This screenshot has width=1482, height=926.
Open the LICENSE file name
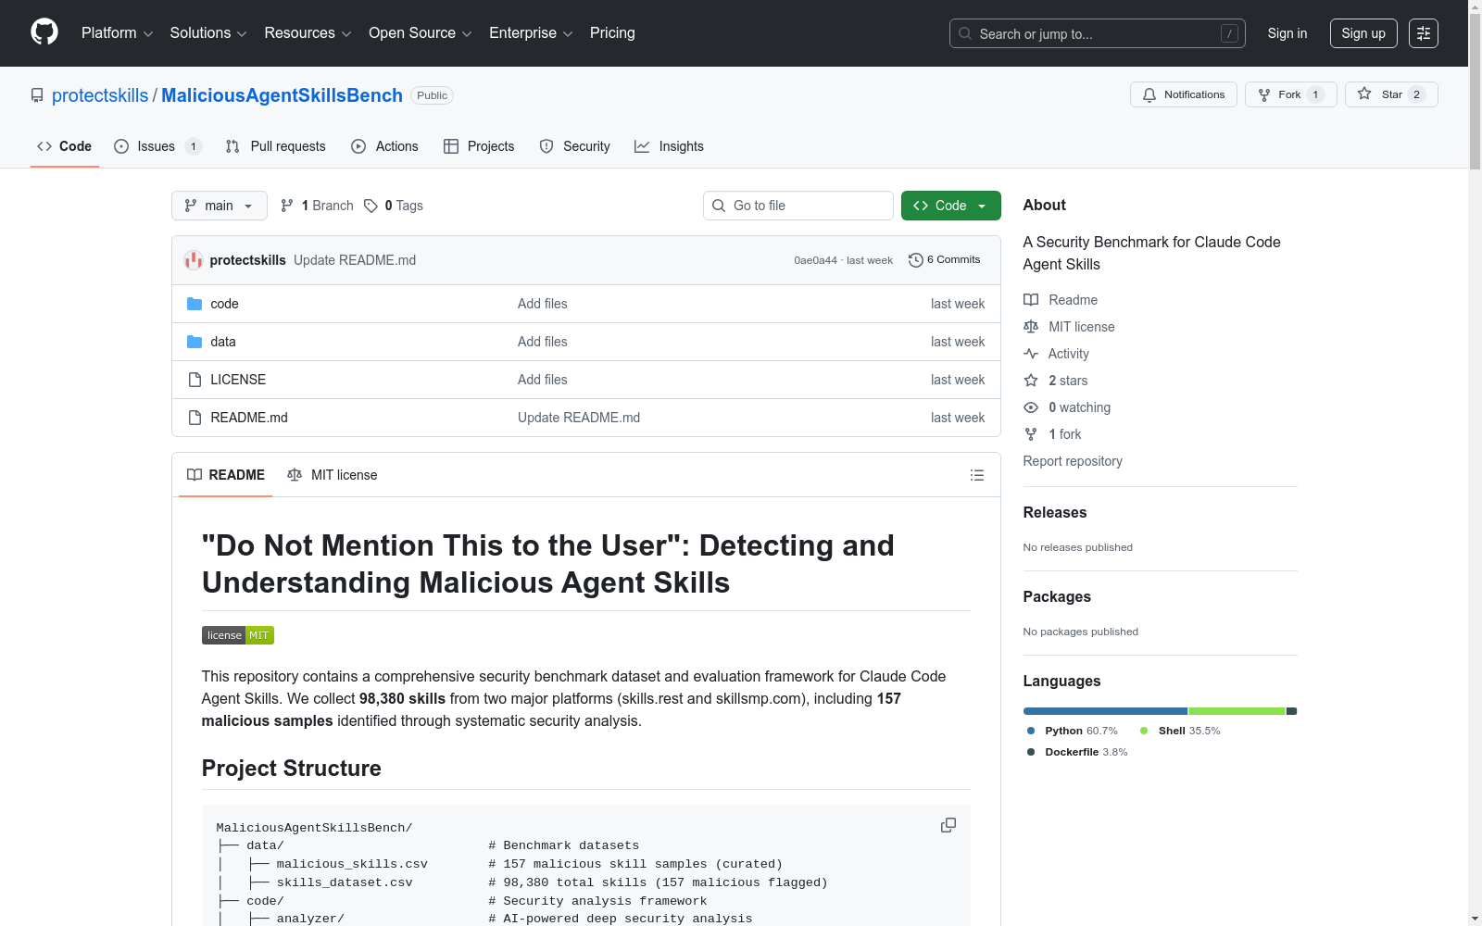238,380
